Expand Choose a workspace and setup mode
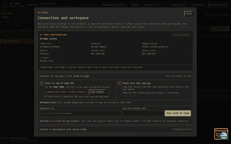231x144 pixels. [x=115, y=129]
